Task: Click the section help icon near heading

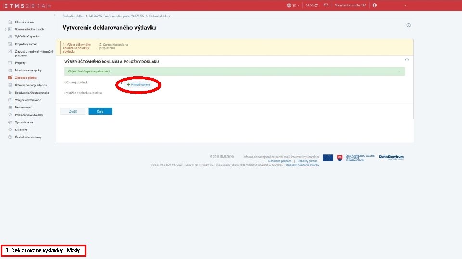Action: 407,60
